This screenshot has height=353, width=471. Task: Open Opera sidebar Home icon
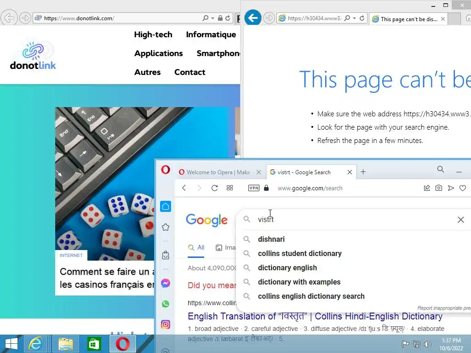[x=166, y=206]
